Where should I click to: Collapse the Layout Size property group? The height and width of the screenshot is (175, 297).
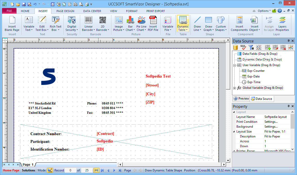pos(234,132)
